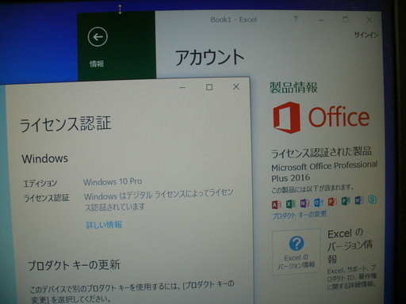The height and width of the screenshot is (304, 406).
Task: Click the Office logo under 製品情報
Action: pos(321,117)
